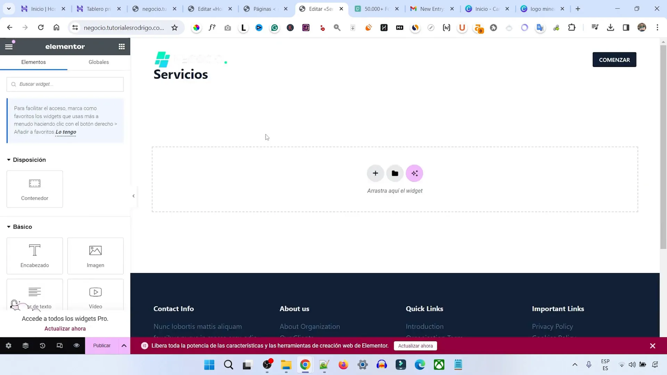This screenshot has height=375, width=667.
Task: Select the Encabezado widget
Action: tap(35, 255)
